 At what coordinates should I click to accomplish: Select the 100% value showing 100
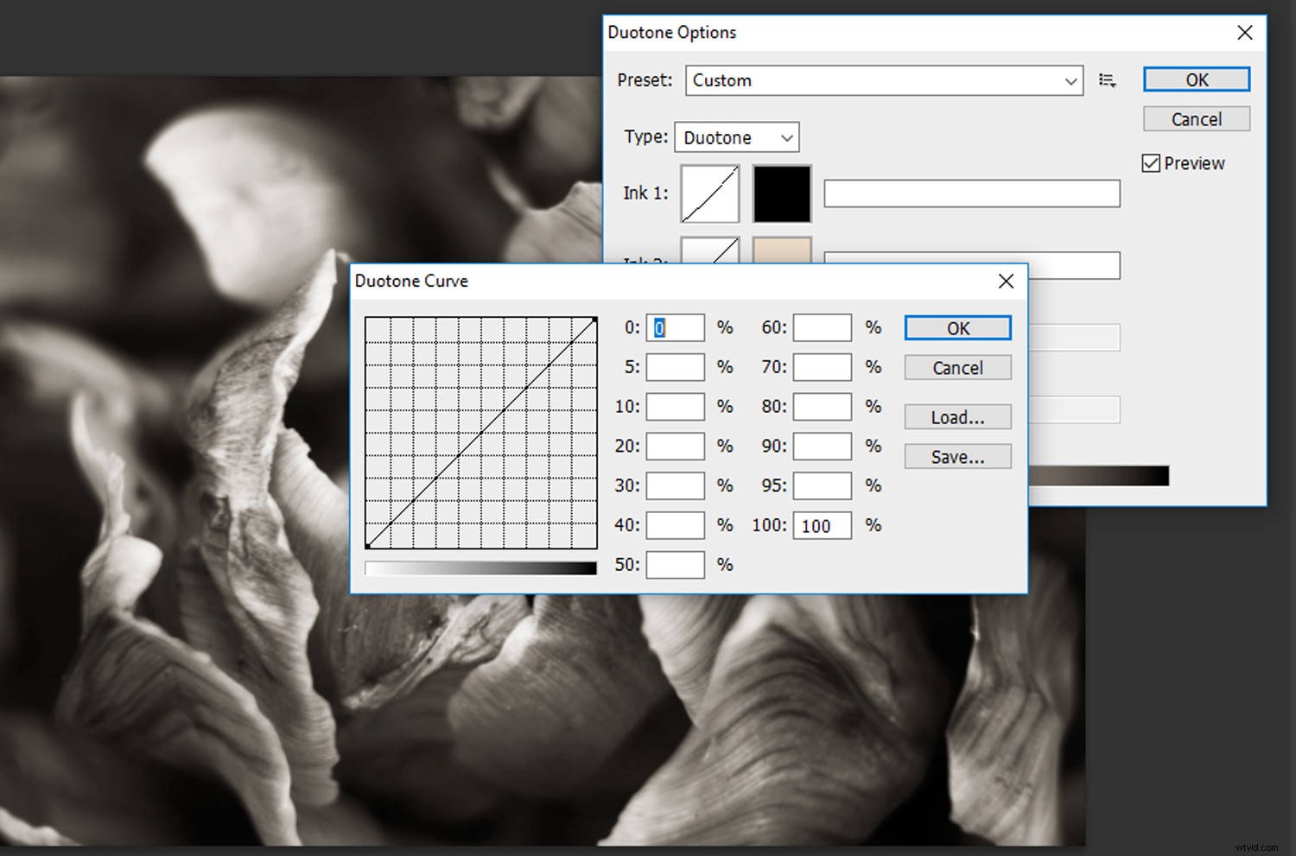point(820,525)
